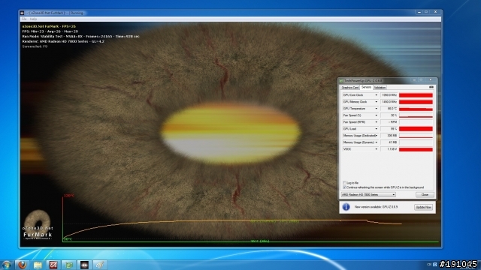Click the Fan Speed 30 % value
The height and width of the screenshot is (270, 481).
click(x=389, y=115)
